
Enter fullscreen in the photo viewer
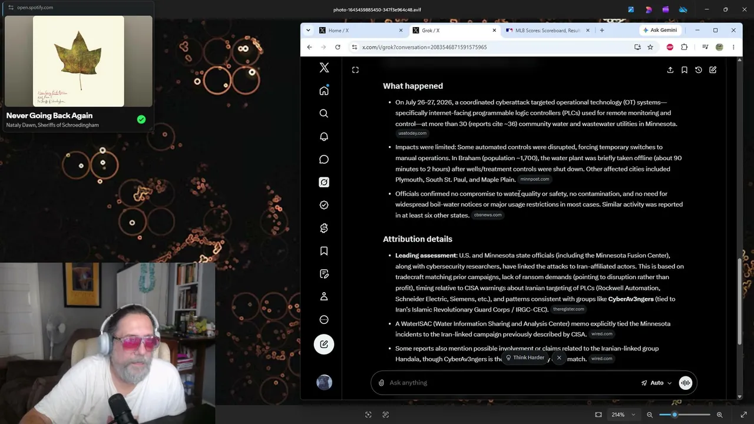743,415
